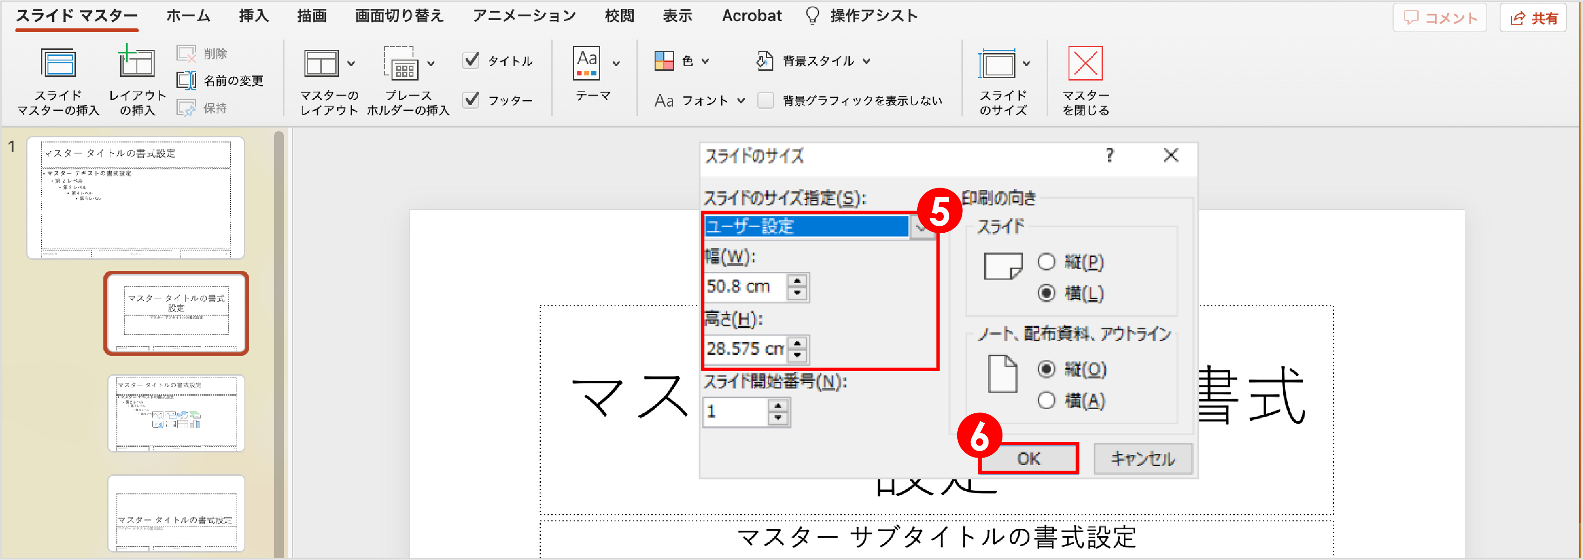Click the thumbnail pane scrollbar

[x=279, y=344]
